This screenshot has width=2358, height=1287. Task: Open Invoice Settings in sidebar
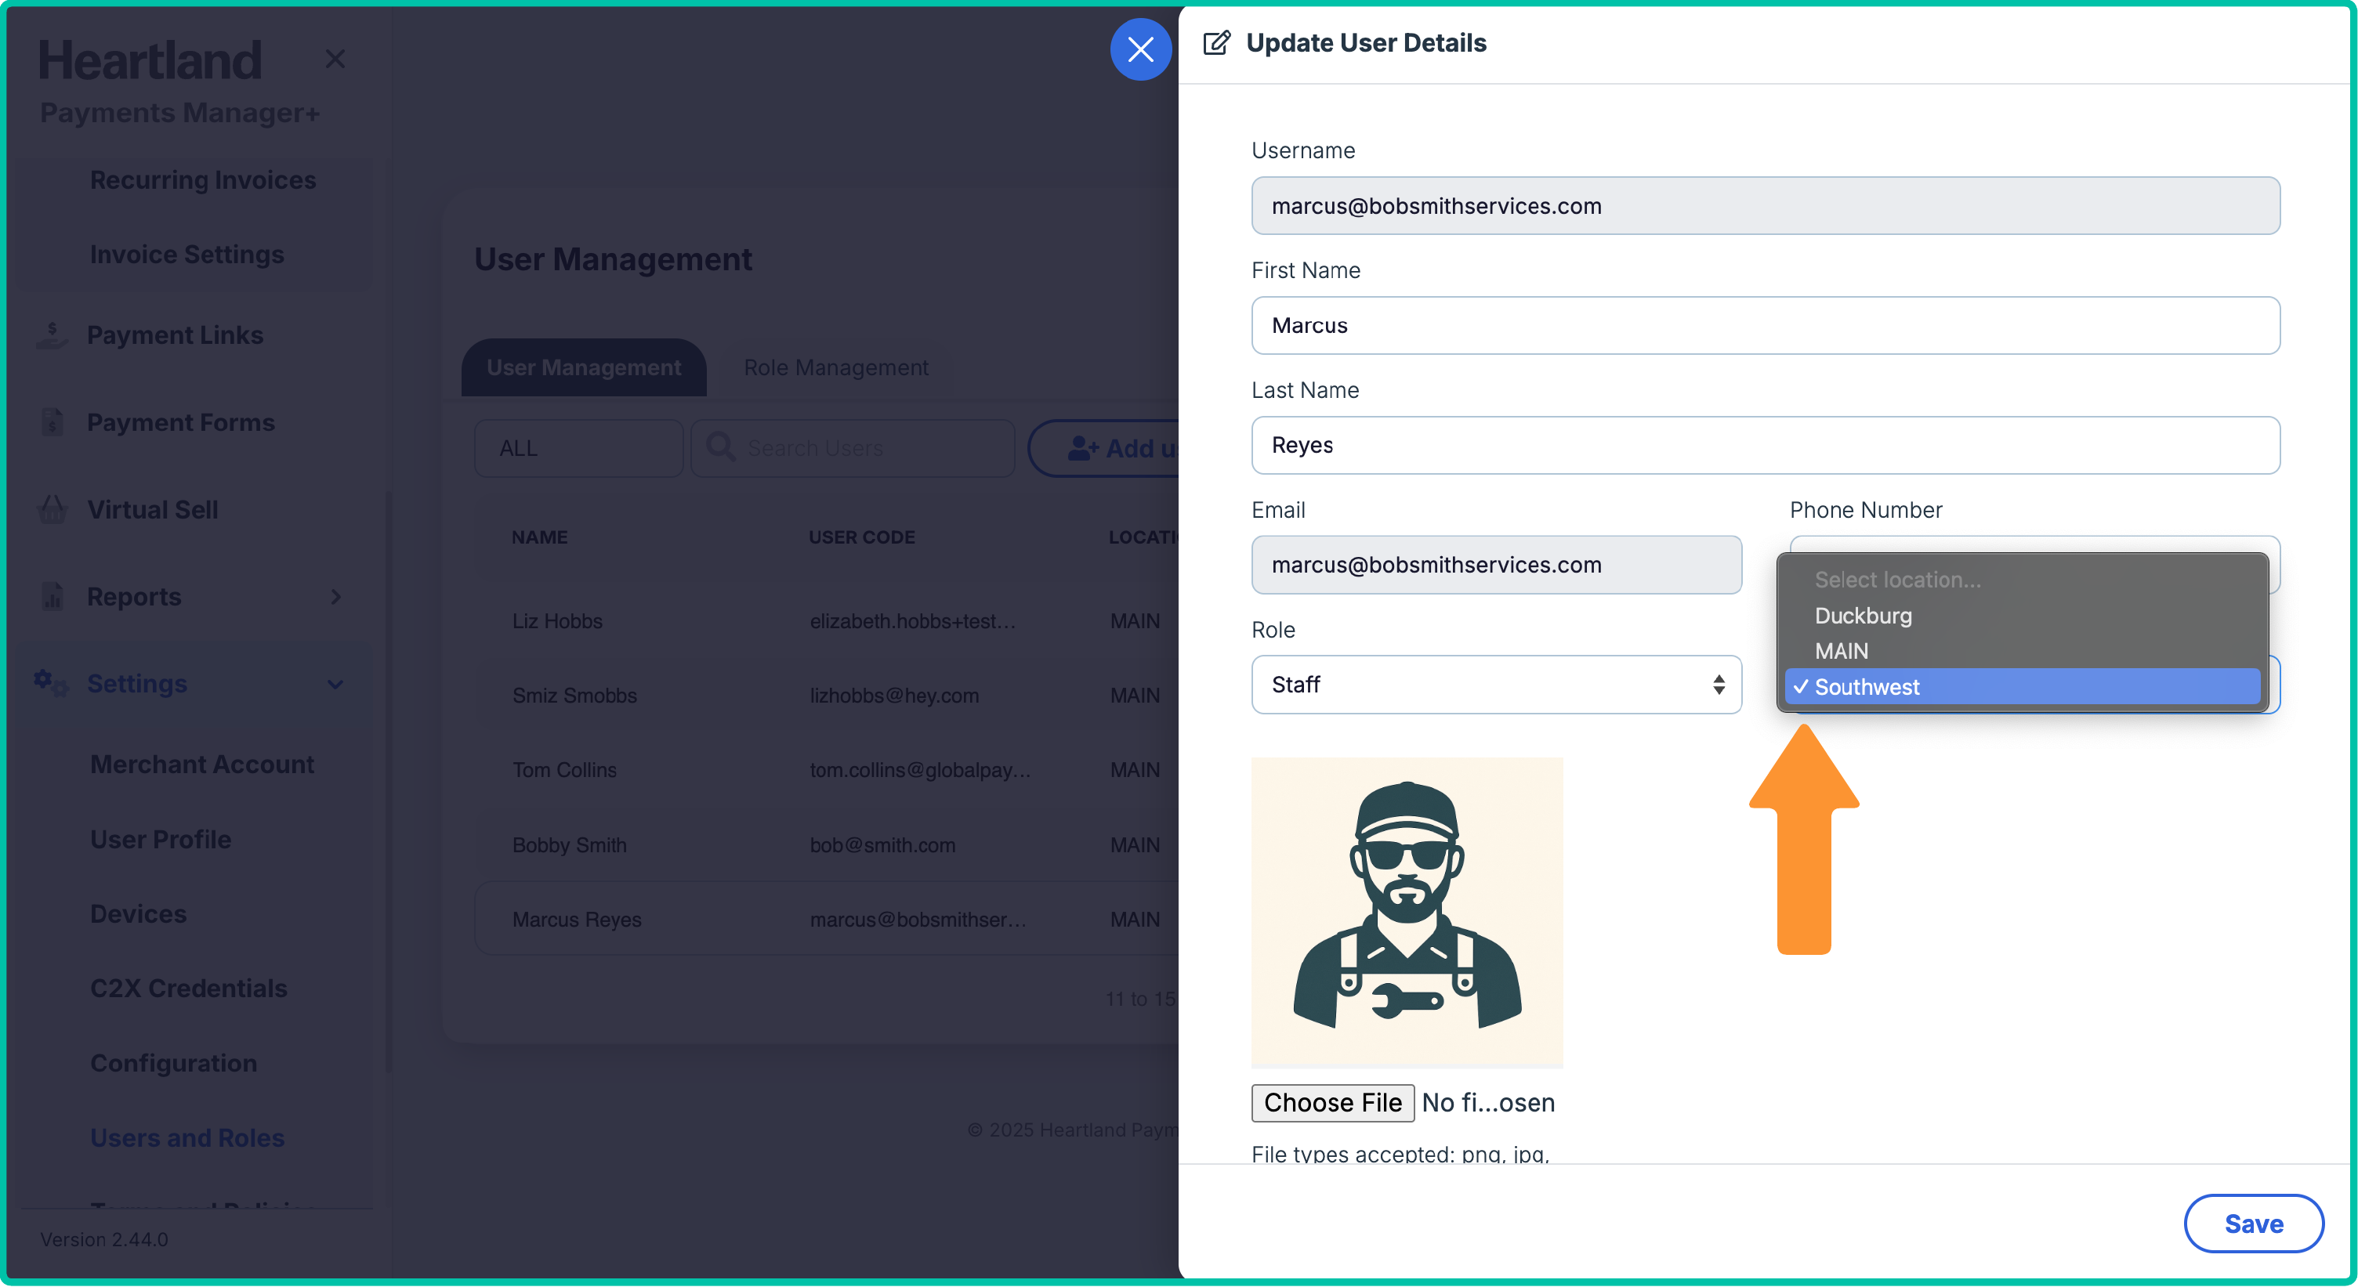(187, 255)
